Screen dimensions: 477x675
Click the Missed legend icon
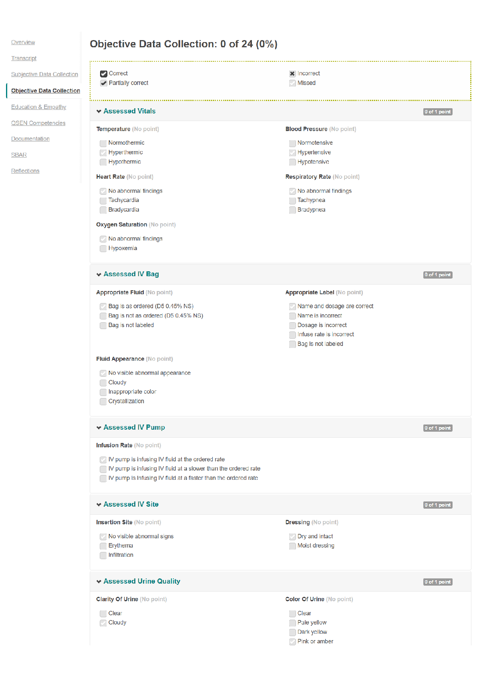point(292,83)
